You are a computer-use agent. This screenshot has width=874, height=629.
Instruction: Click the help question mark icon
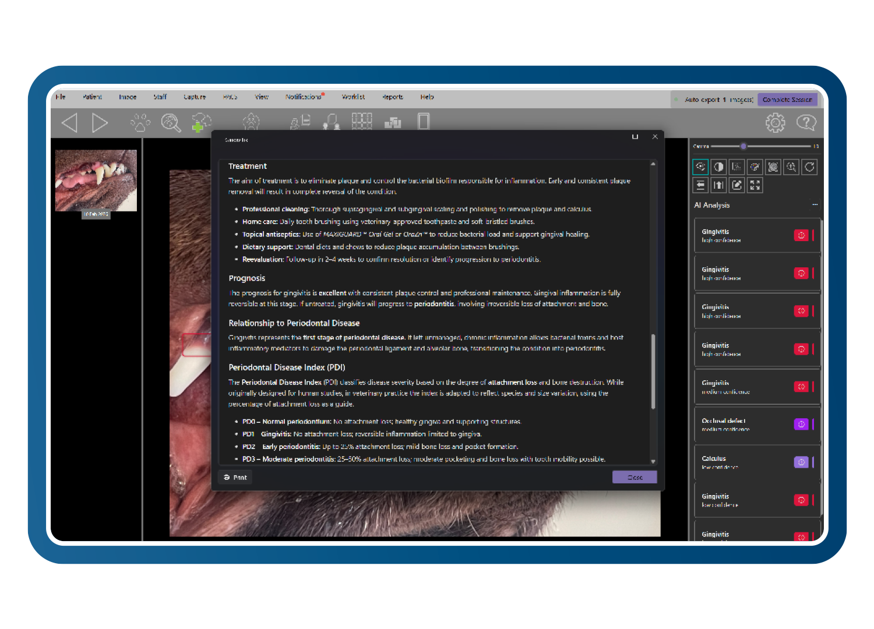point(806,122)
